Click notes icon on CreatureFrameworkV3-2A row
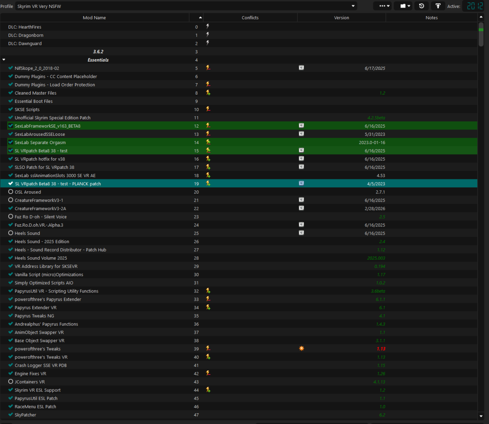This screenshot has width=489, height=424. tap(301, 208)
